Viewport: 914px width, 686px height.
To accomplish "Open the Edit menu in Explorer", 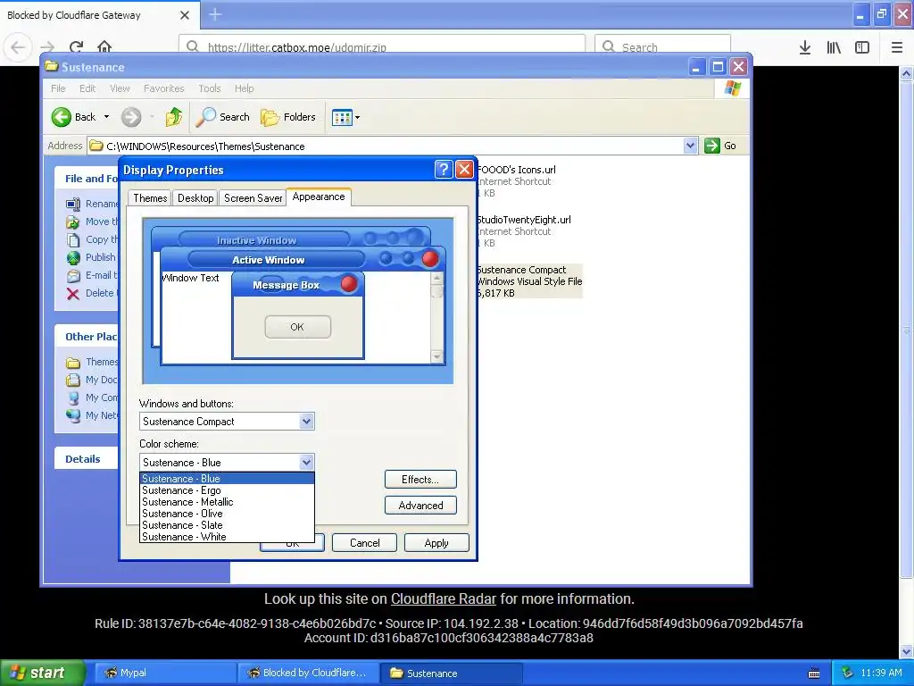I will 87,88.
